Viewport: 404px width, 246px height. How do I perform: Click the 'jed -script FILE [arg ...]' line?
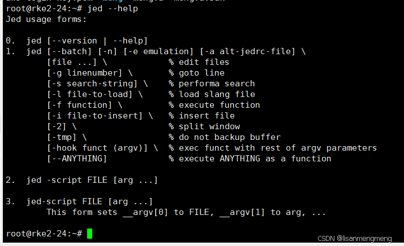92,180
